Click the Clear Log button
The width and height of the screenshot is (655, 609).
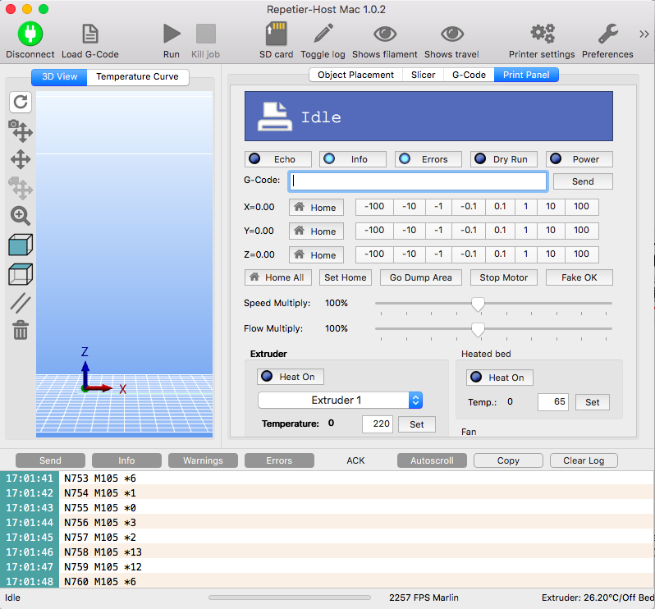click(584, 460)
